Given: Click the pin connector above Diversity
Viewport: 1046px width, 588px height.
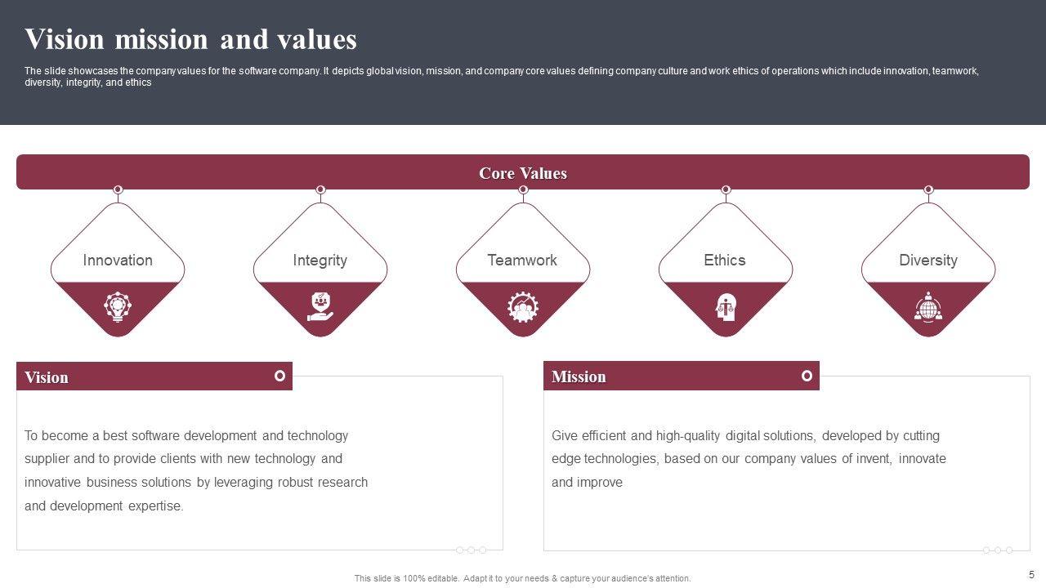Looking at the screenshot, I should coord(928,190).
